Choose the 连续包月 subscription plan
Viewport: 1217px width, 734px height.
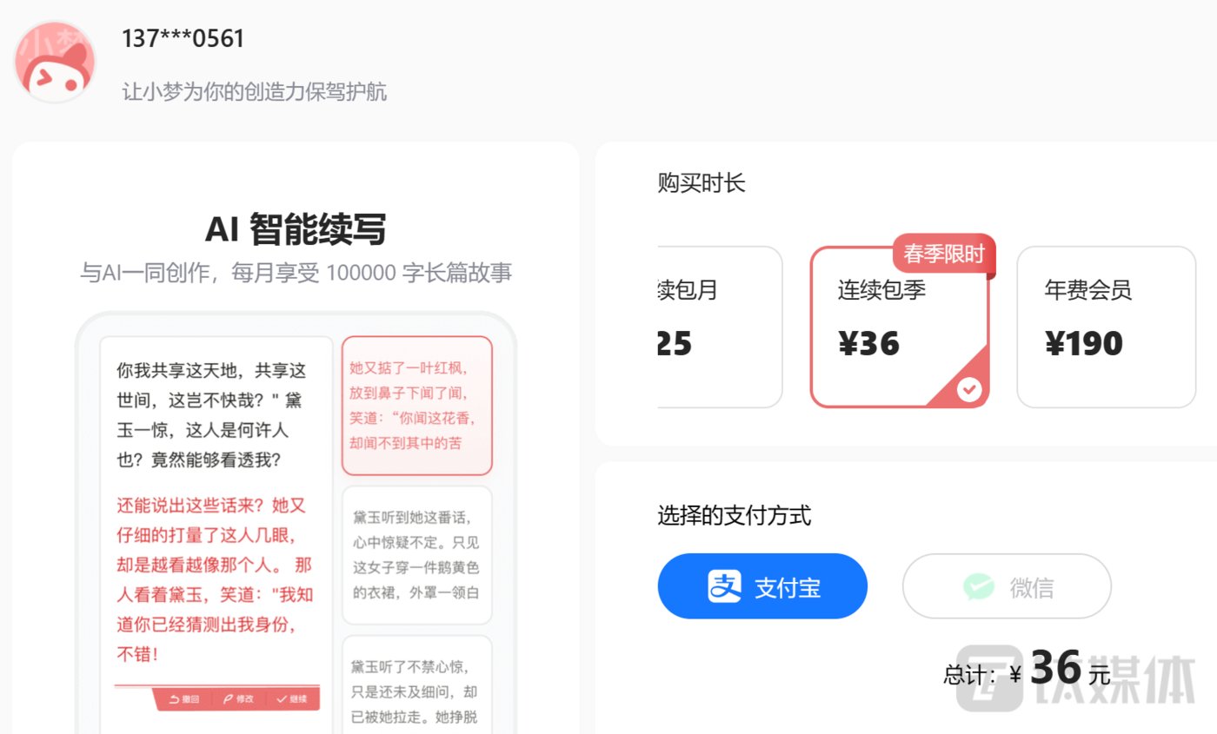(x=721, y=327)
